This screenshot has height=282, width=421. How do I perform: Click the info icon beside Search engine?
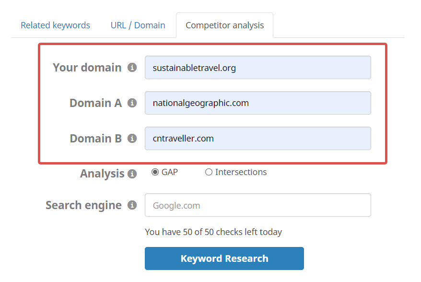pyautogui.click(x=132, y=205)
